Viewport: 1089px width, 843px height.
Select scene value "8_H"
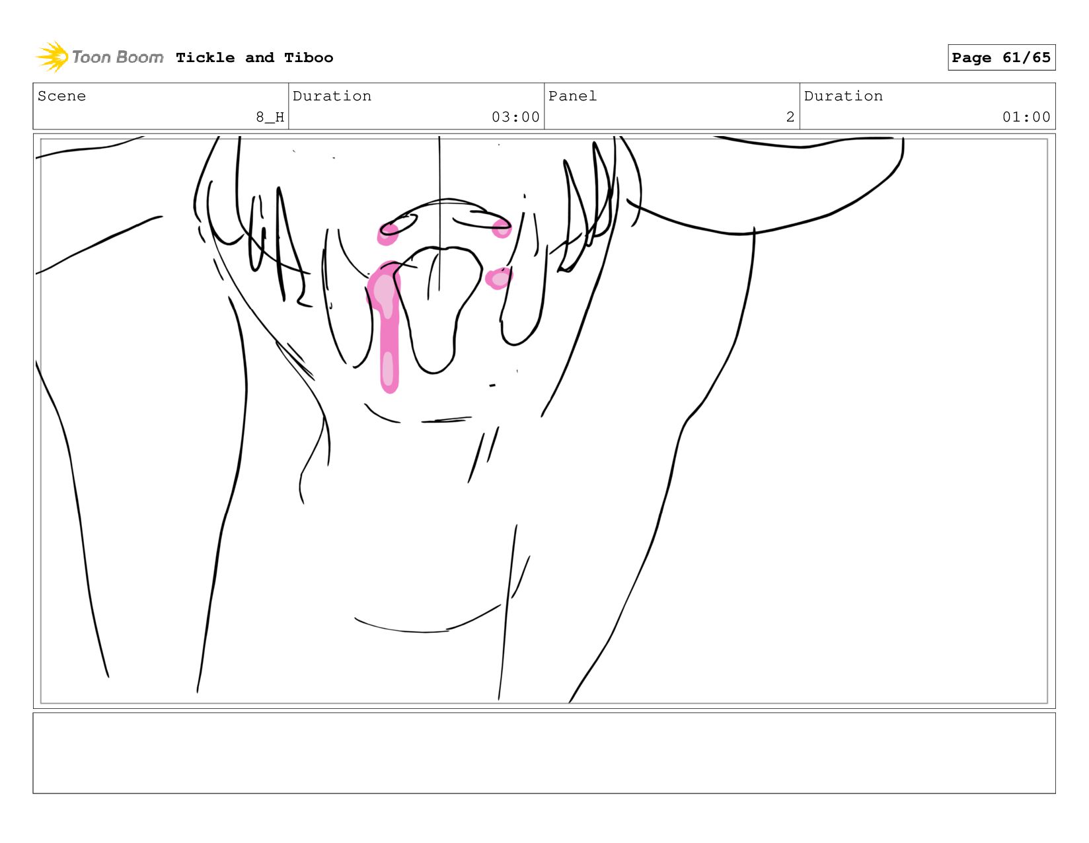pos(270,117)
